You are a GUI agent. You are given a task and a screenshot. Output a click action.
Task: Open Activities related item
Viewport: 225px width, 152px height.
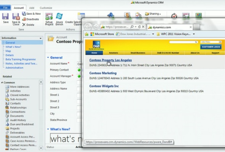tap(13, 91)
